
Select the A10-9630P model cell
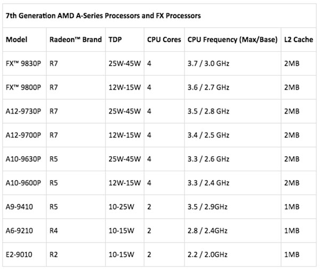[23, 158]
